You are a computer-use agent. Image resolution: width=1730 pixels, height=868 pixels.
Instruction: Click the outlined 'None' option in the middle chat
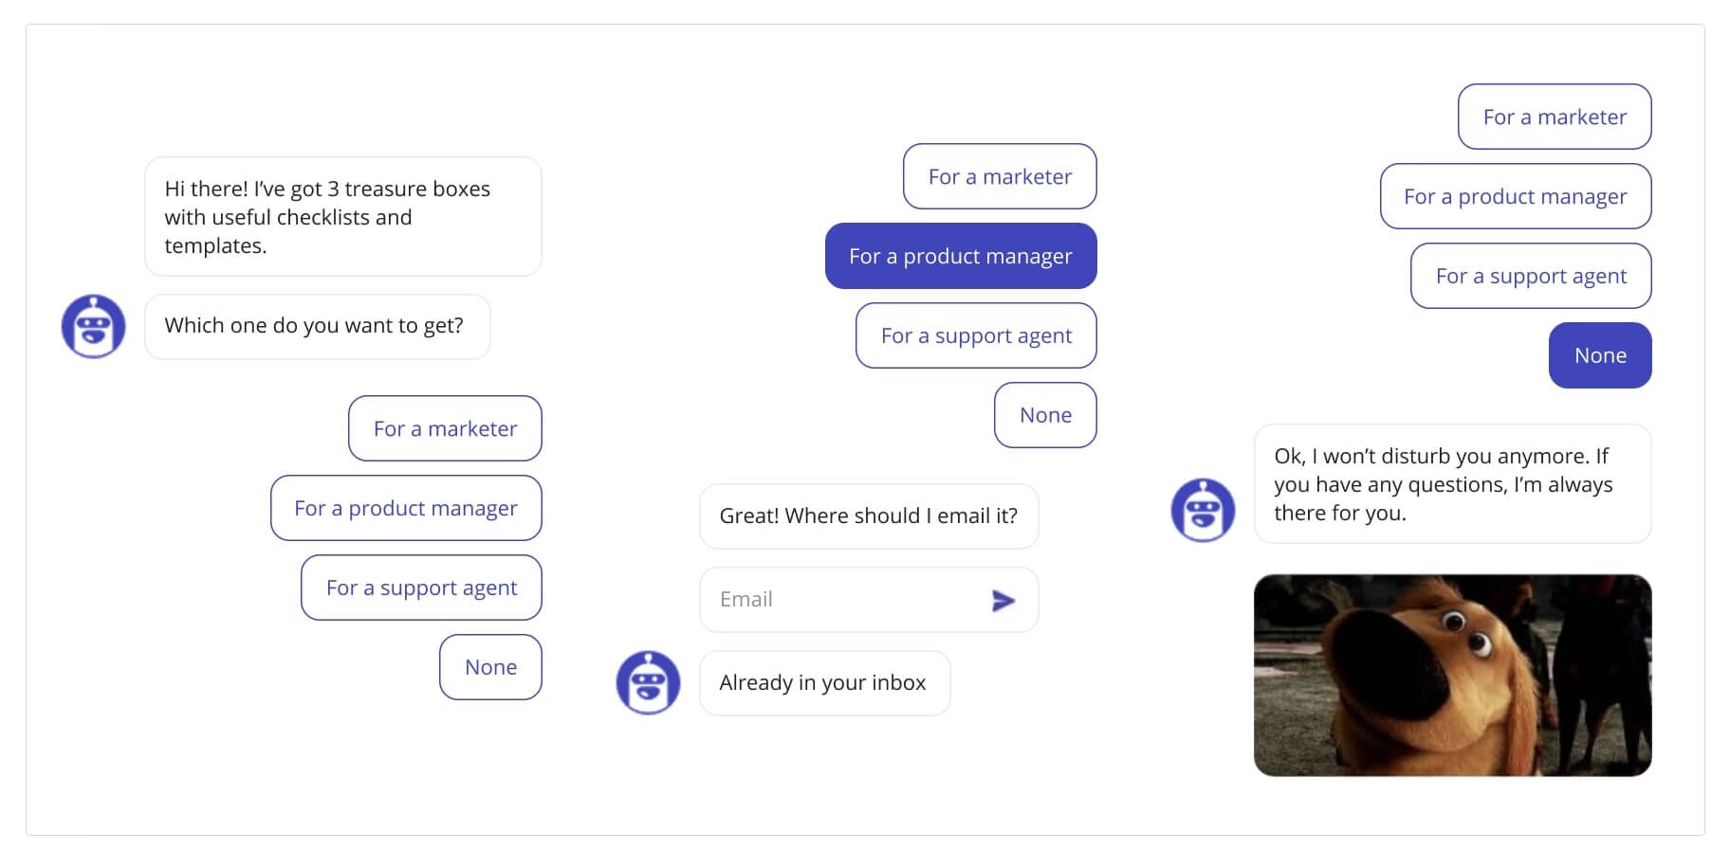[x=1045, y=415]
